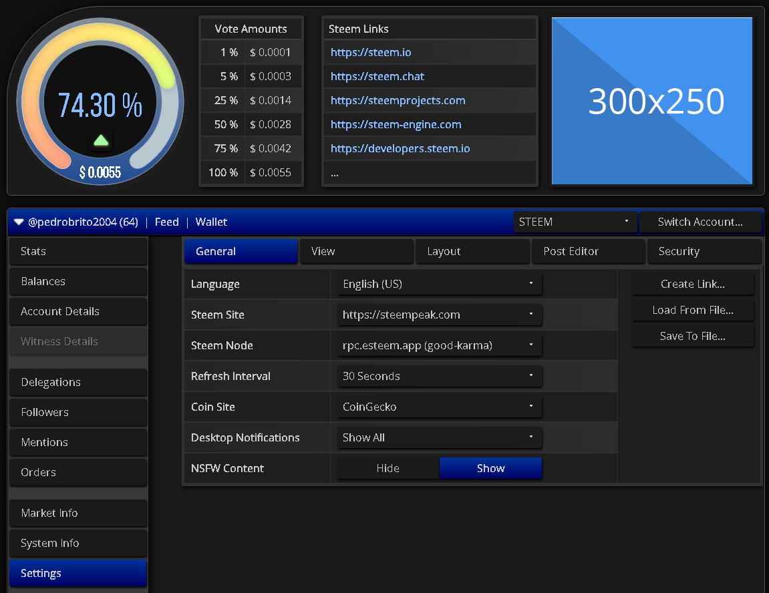Open the https://steem-engine.com link
769x593 pixels.
click(396, 124)
